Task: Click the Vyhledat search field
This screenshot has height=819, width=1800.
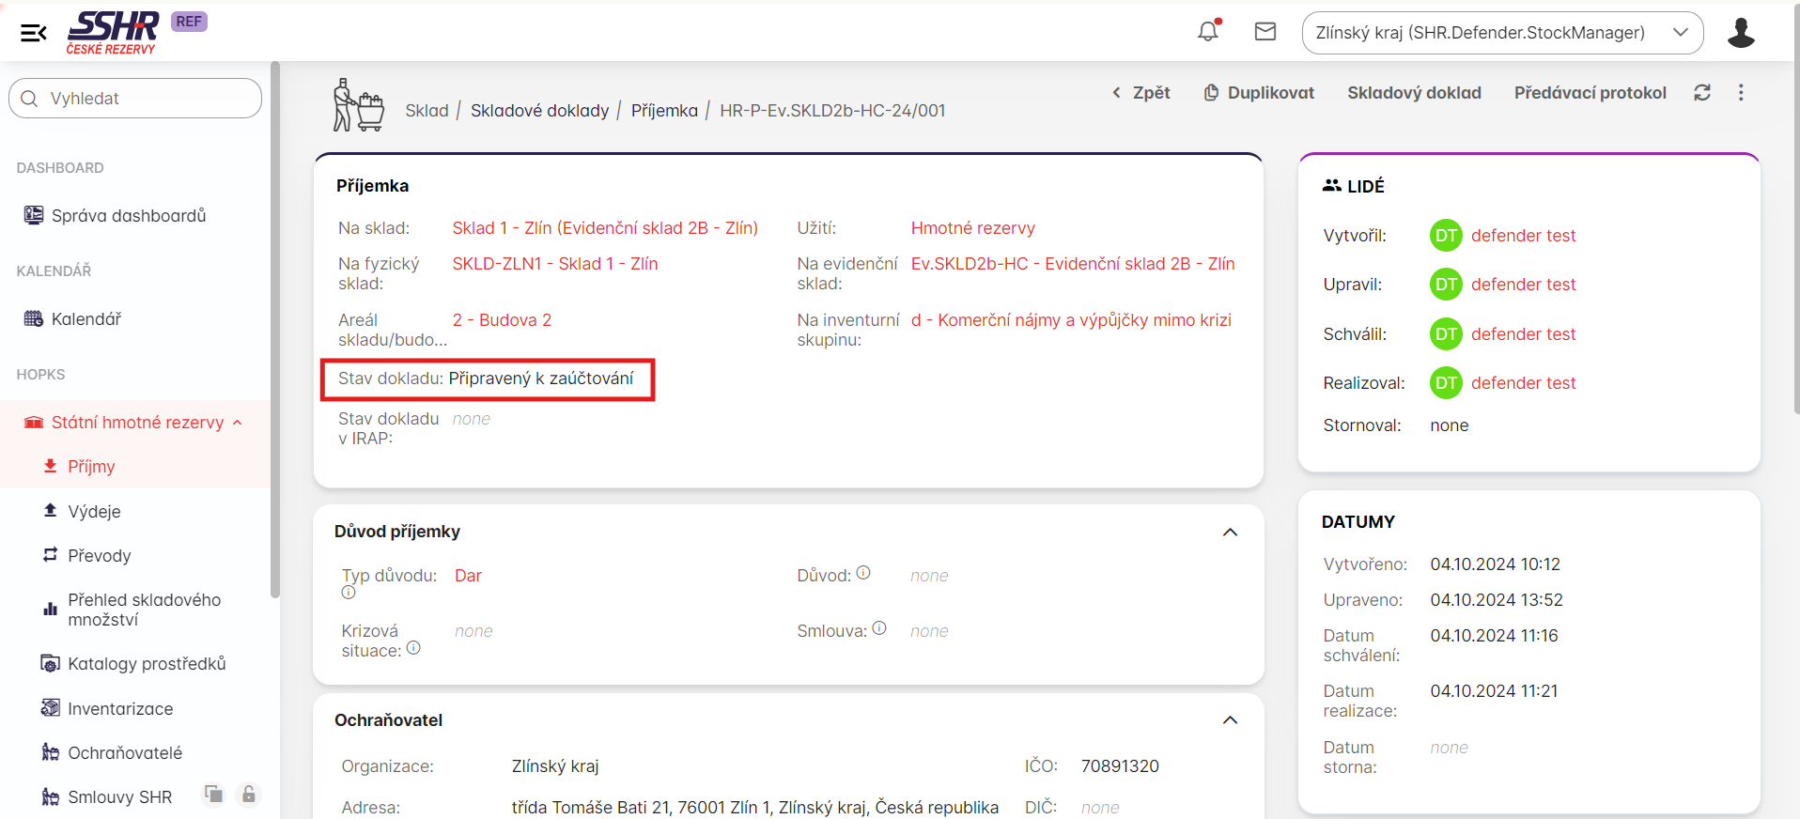Action: tap(135, 99)
